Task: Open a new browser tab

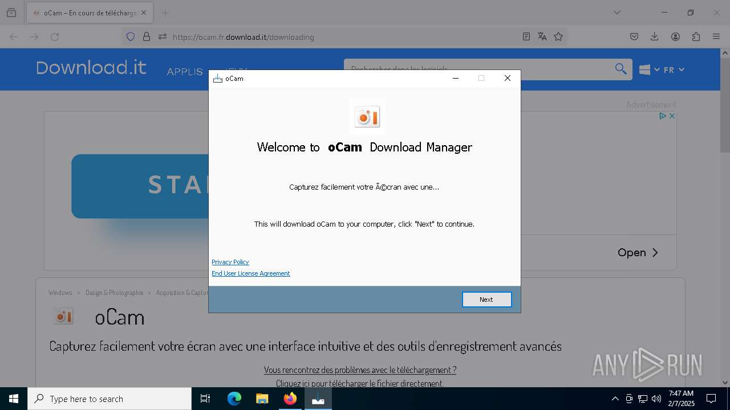Action: (x=165, y=13)
